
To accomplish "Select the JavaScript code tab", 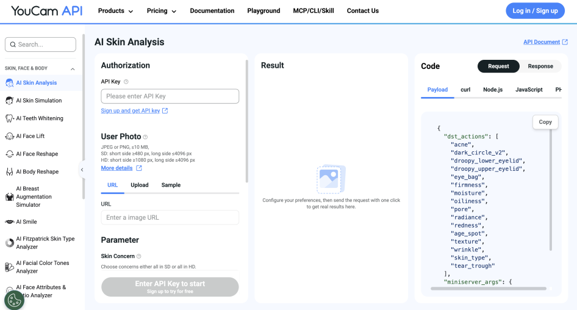I will [x=529, y=90].
